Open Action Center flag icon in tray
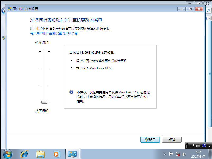This screenshot has height=159, width=212. (171, 154)
